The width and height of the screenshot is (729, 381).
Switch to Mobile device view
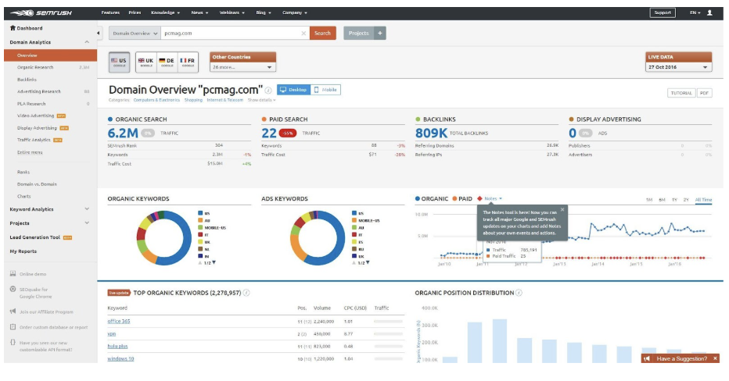click(325, 90)
